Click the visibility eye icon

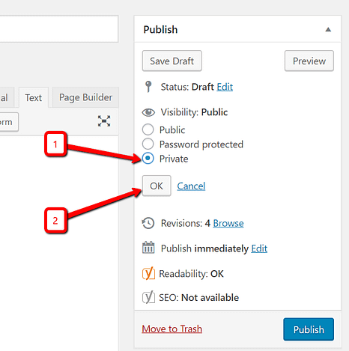click(148, 112)
